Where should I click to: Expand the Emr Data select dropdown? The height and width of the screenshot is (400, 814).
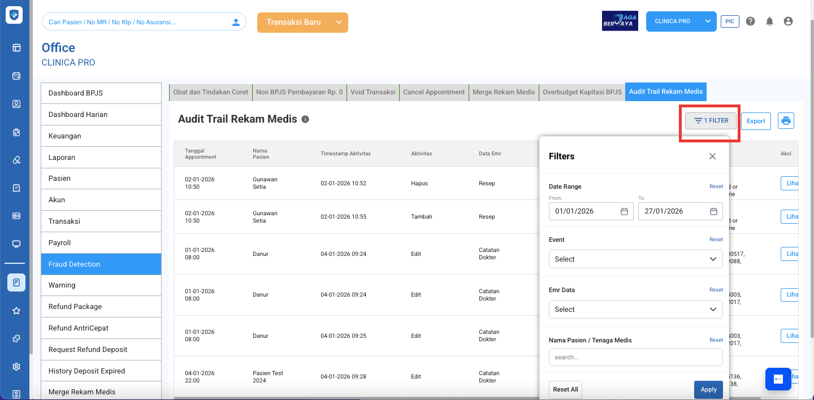(635, 310)
